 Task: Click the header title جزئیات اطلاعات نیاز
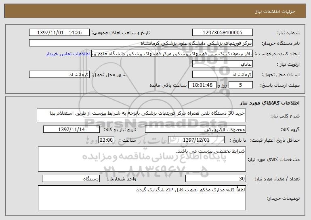point(275,11)
